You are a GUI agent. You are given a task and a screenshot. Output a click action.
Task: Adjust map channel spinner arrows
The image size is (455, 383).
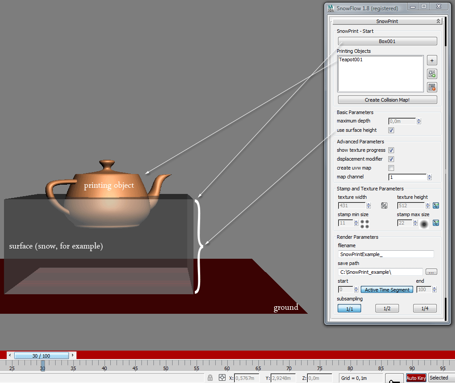430,177
